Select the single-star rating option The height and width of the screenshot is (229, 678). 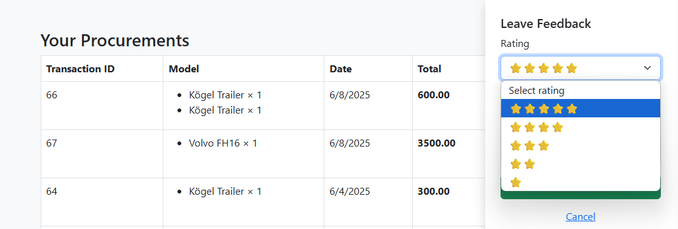point(580,182)
